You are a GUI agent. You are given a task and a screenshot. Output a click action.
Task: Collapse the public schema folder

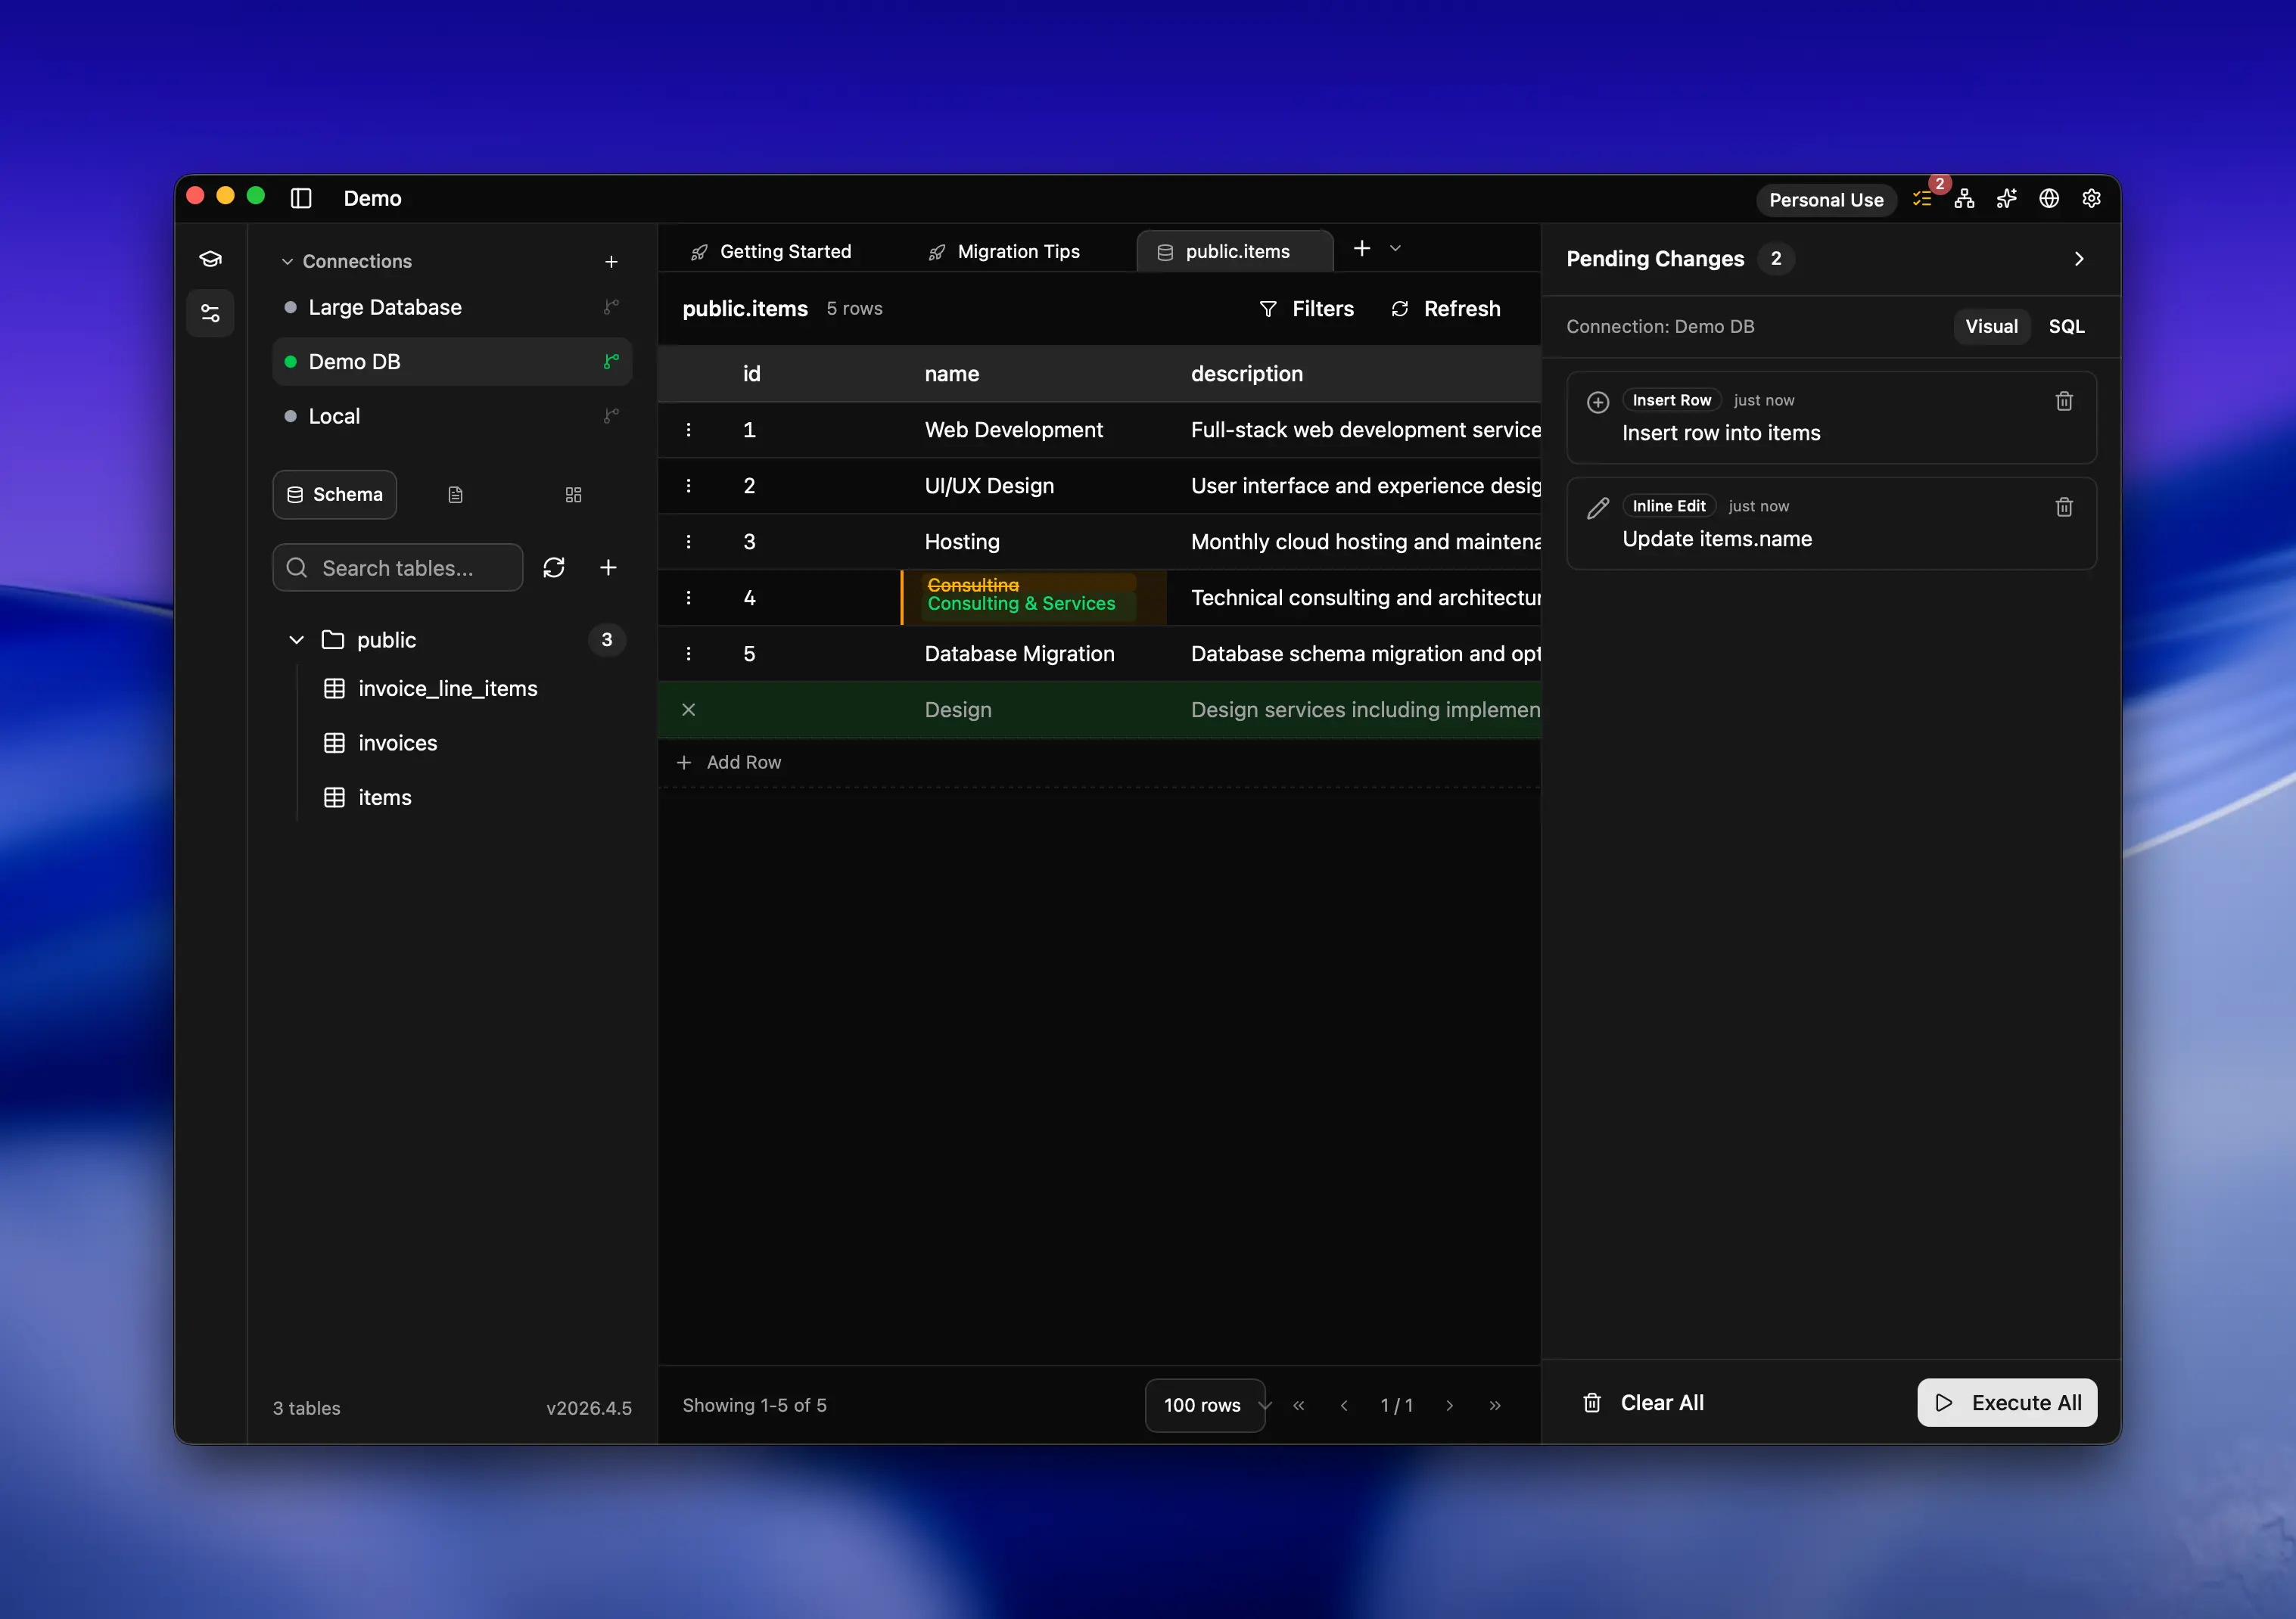click(296, 640)
